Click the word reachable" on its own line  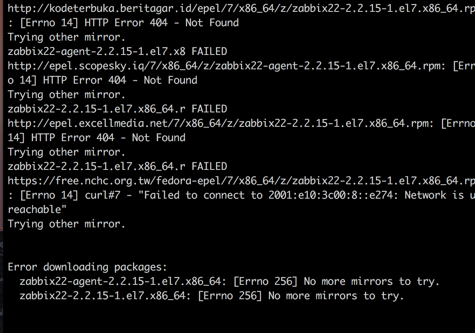[x=37, y=209]
